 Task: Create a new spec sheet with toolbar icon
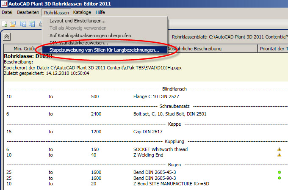coord(4,24)
